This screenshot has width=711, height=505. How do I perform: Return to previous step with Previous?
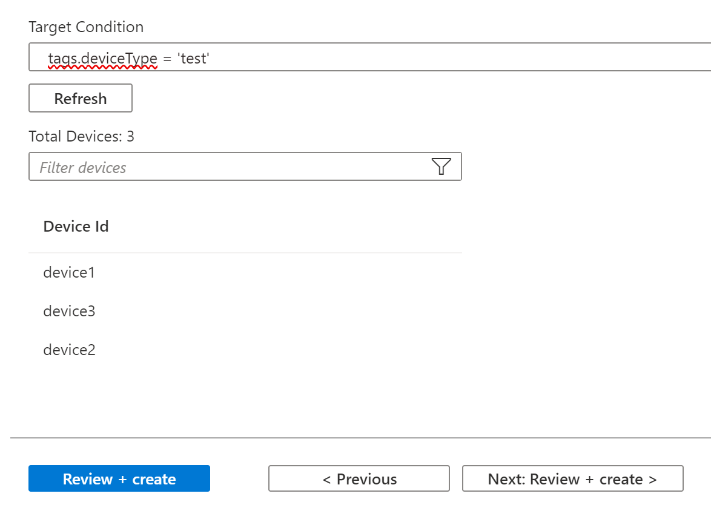[359, 478]
